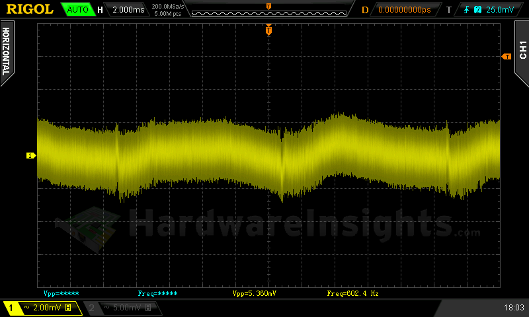529x317 pixels.
Task: Click the Vpp=5.360mV measurement
Action: tap(258, 293)
